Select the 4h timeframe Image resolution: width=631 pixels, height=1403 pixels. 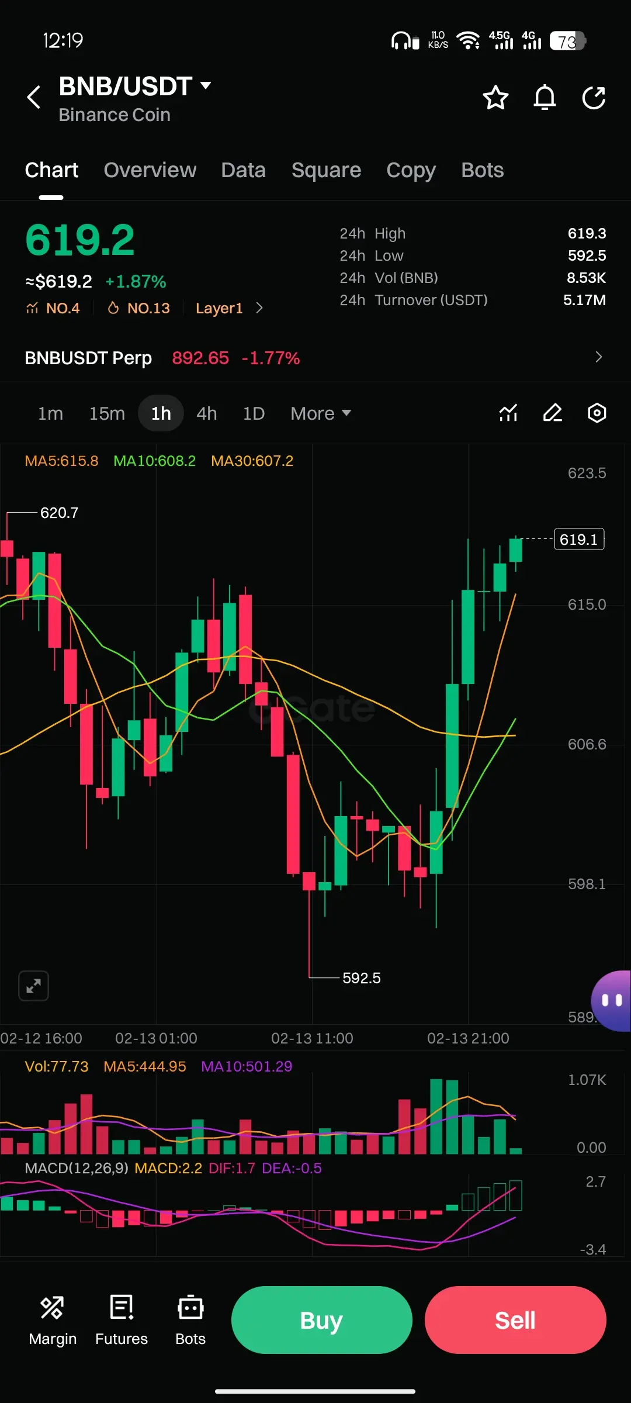(207, 413)
